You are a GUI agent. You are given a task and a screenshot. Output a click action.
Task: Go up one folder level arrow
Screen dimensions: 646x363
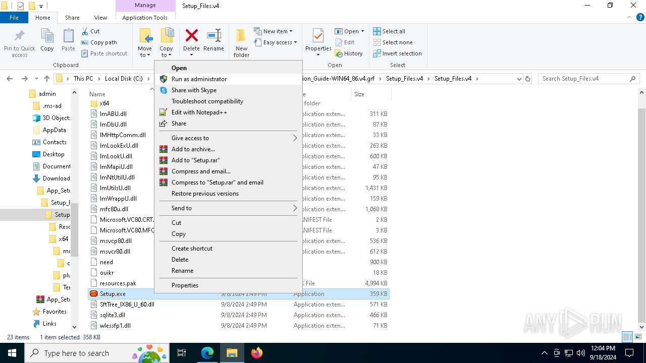tap(47, 79)
